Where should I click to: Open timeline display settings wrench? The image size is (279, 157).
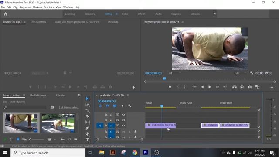click(130, 106)
